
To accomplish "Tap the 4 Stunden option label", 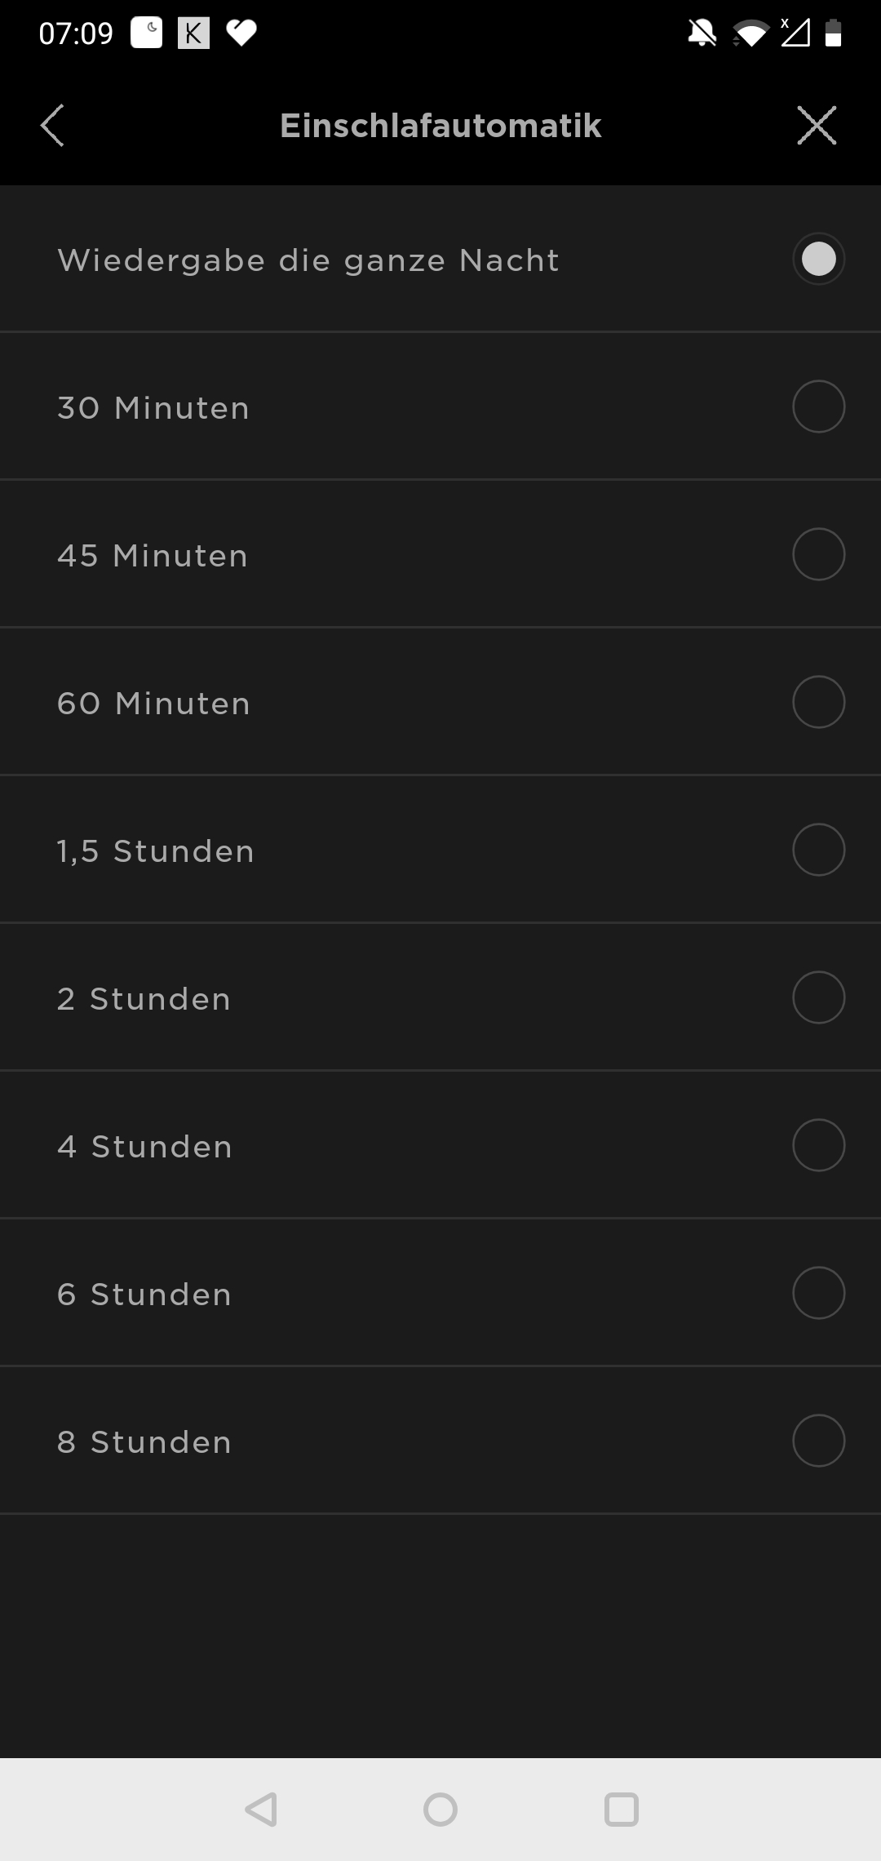I will click(145, 1147).
